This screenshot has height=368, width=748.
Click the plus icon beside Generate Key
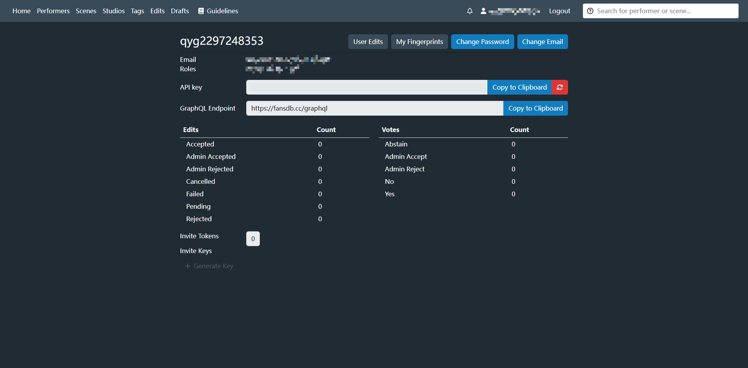click(188, 266)
